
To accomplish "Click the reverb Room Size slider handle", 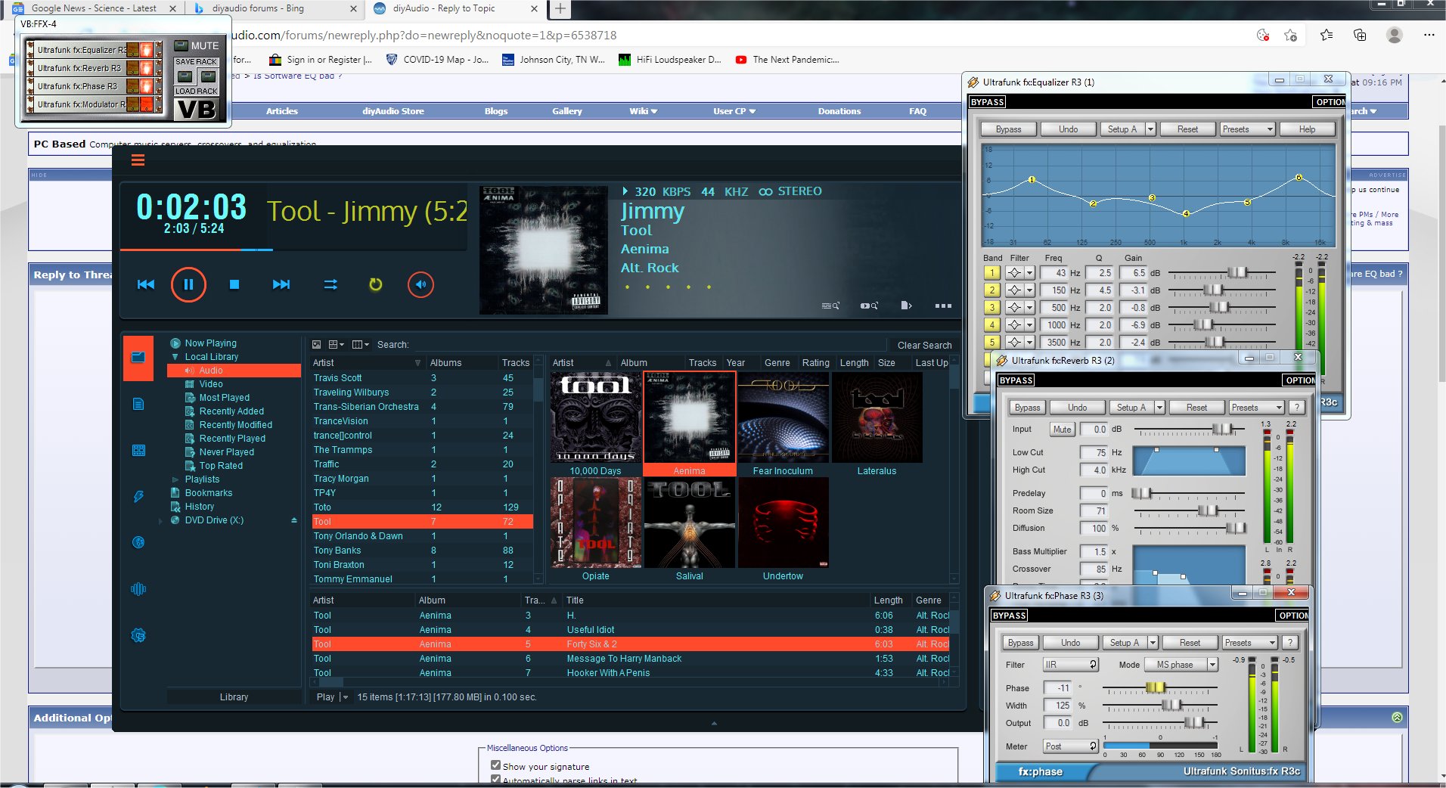I will (x=1207, y=511).
